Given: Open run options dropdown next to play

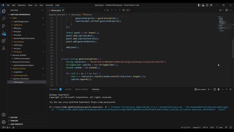Looking at the screenshot, I should point(223,10).
